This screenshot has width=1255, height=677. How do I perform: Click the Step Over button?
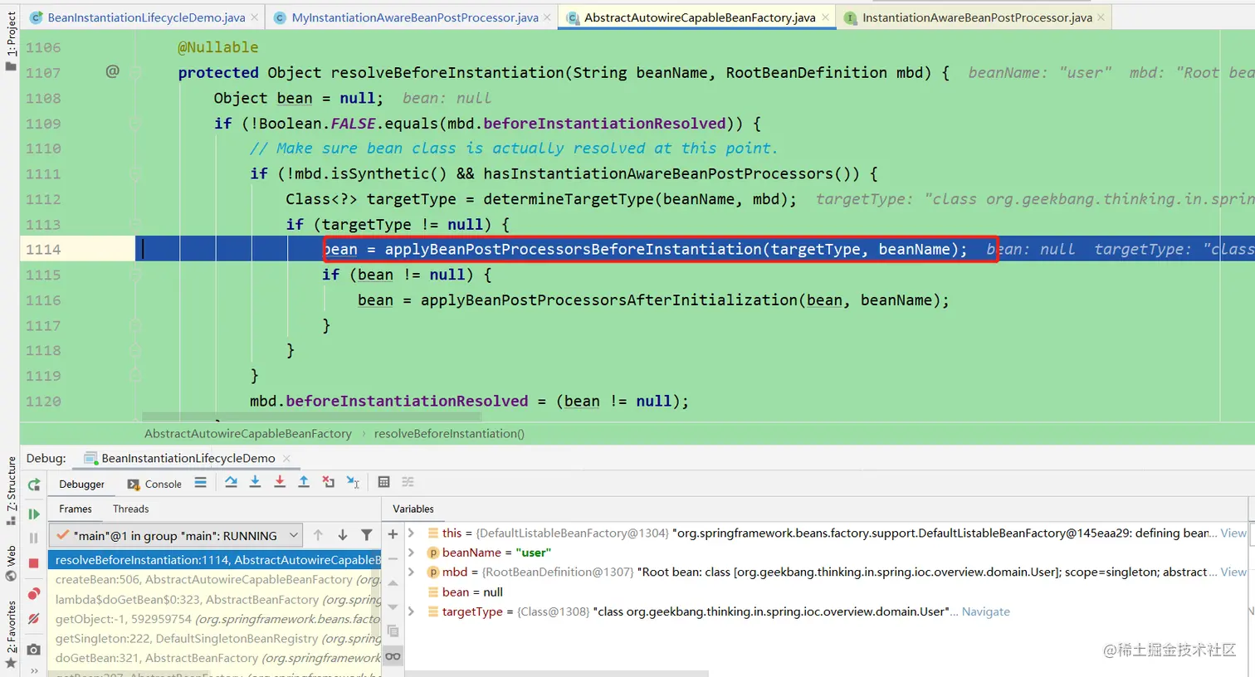231,482
